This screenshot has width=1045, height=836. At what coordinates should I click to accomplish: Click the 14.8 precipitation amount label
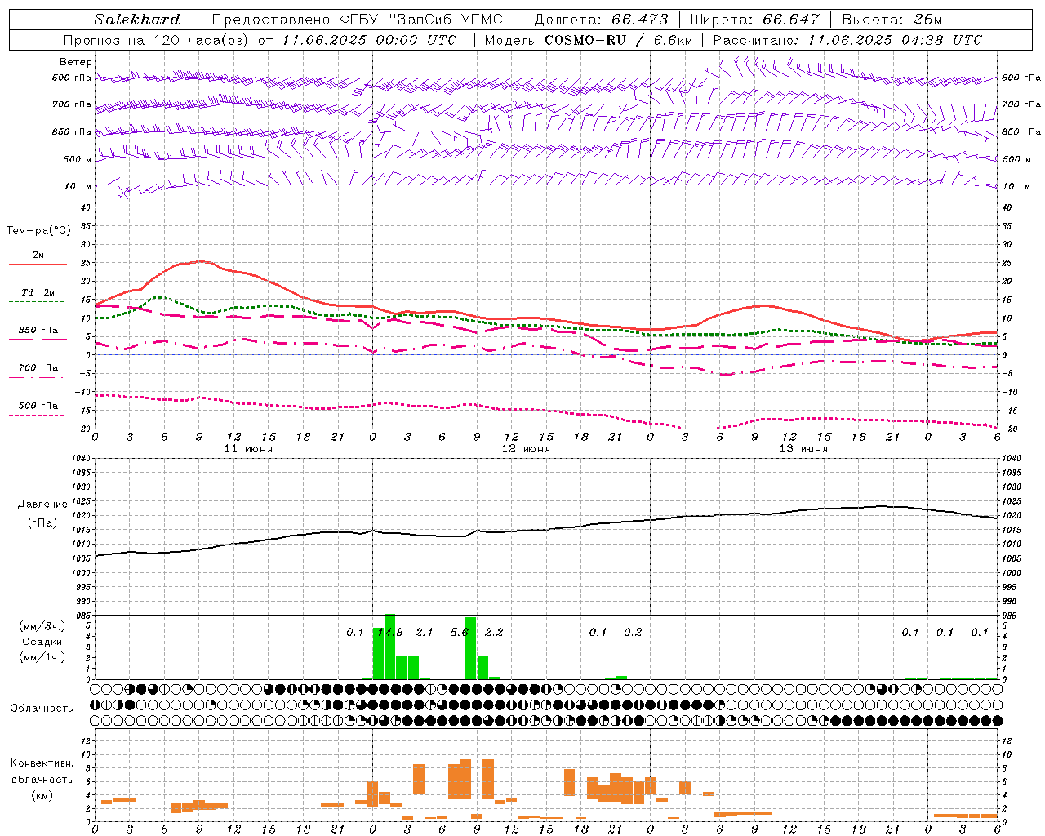(390, 632)
